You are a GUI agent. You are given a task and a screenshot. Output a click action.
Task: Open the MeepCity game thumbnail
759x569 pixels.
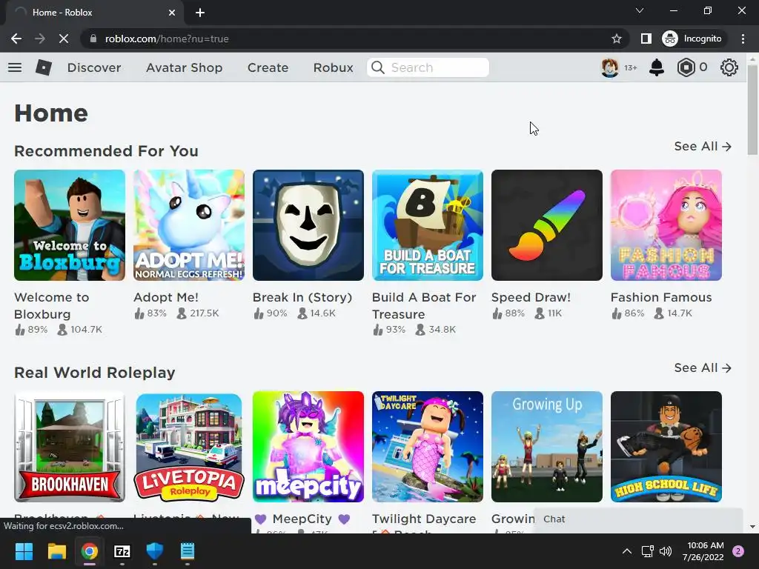(x=308, y=447)
